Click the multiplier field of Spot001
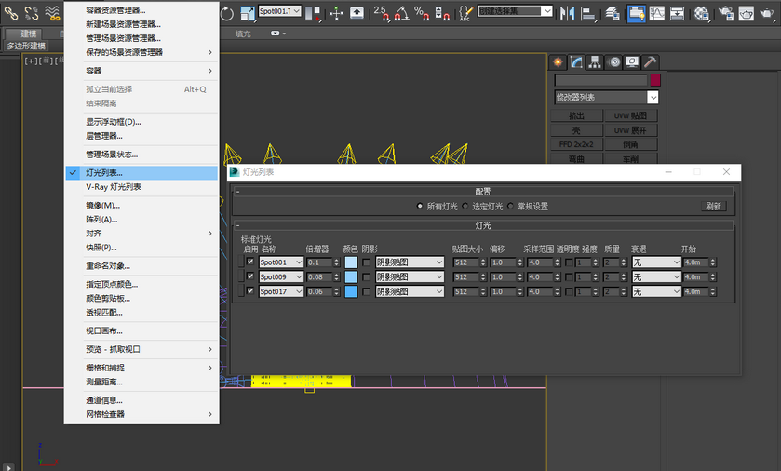Screen dimensions: 781x471 tap(318, 262)
